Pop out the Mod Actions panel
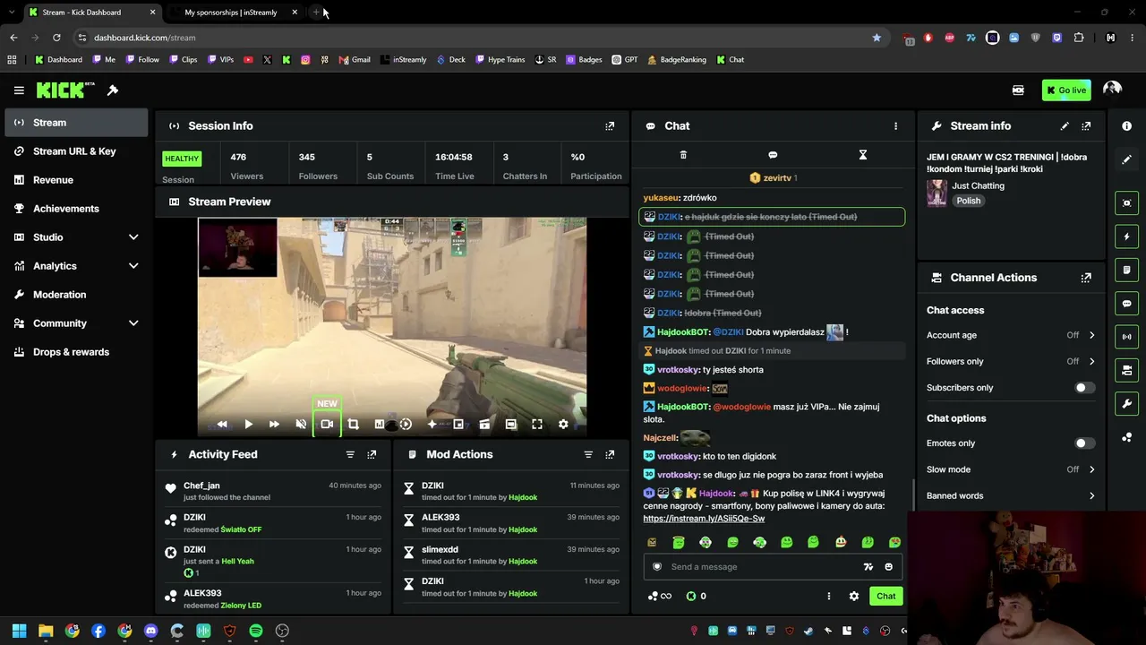Viewport: 1146px width, 645px height. (x=610, y=454)
